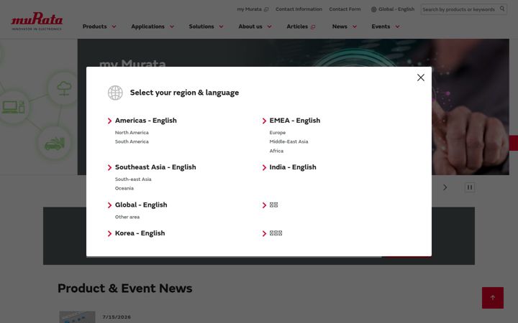Select Southeast Asia - English

tap(155, 167)
